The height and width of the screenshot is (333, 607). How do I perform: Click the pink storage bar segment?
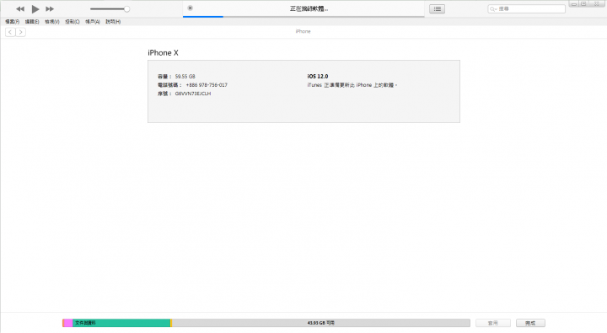[x=68, y=323]
